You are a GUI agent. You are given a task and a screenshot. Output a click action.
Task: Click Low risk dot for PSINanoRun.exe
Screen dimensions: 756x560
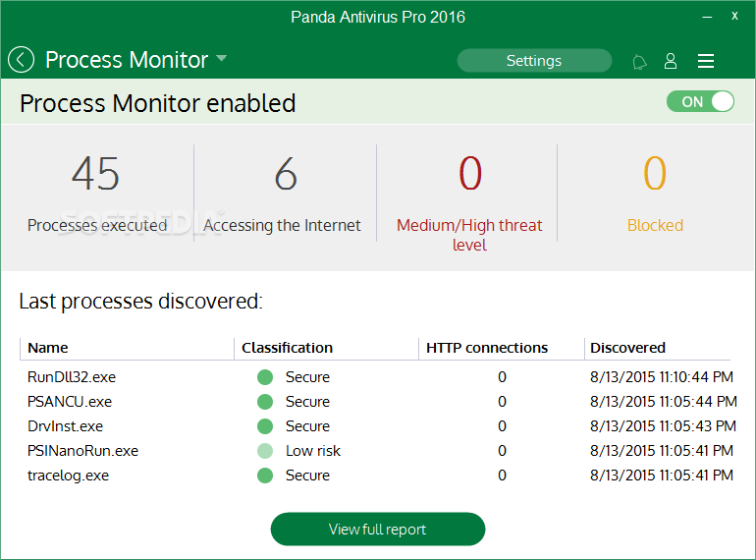[x=265, y=451]
